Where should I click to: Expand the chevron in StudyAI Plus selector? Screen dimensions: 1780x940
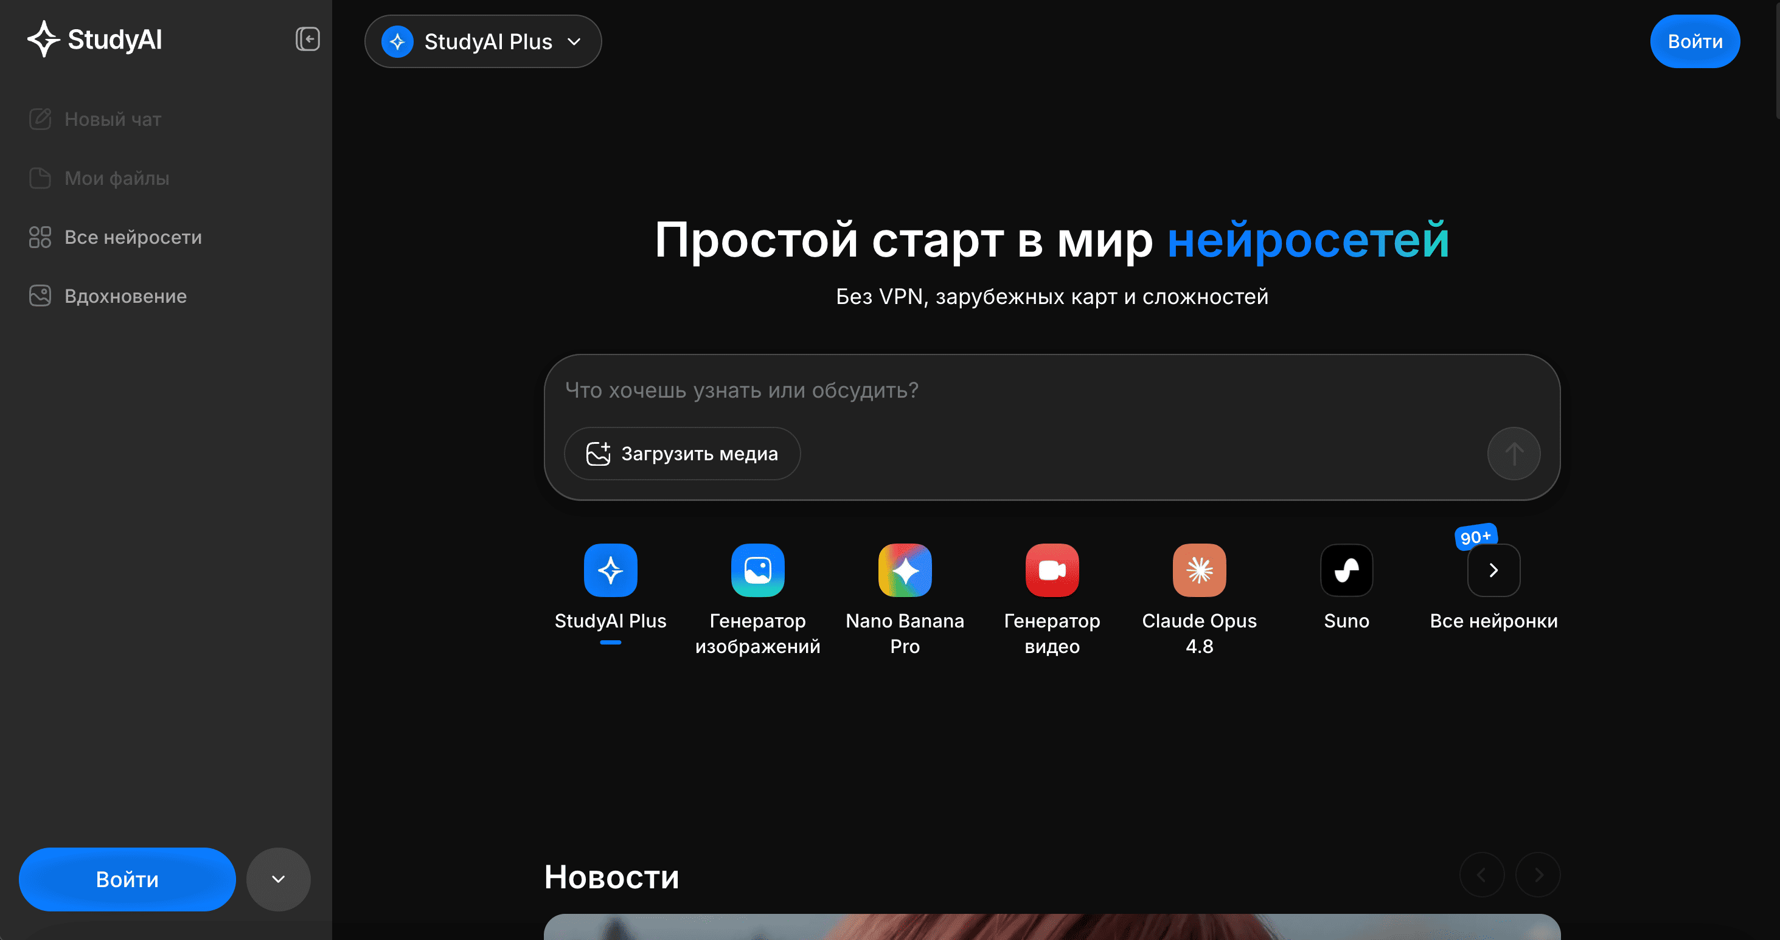point(574,41)
